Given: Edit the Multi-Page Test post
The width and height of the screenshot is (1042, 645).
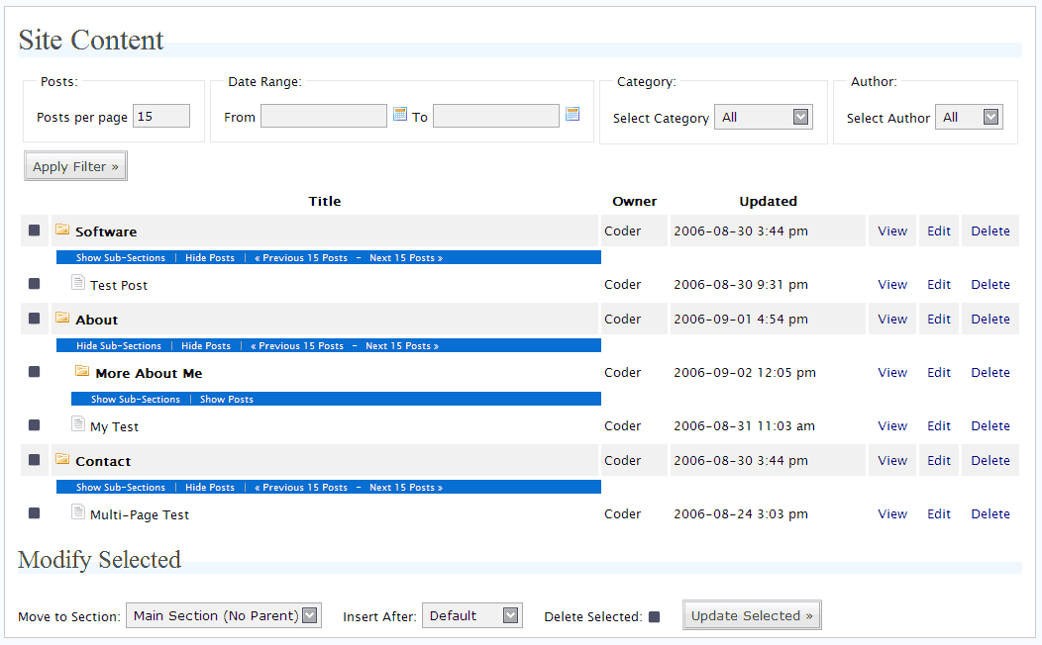Looking at the screenshot, I should [938, 513].
